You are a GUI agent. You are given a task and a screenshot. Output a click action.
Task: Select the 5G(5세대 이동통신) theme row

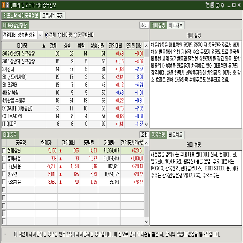coord(73,108)
